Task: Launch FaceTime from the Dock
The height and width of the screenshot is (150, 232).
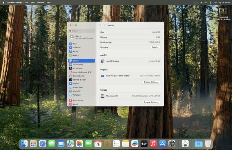Action: click(89, 144)
